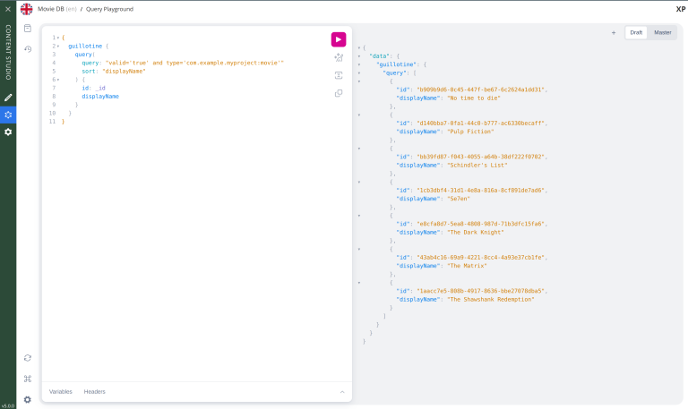Collapse The Matrix result object

tap(359, 249)
